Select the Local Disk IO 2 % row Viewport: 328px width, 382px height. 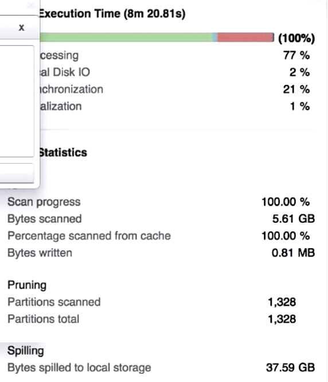174,72
